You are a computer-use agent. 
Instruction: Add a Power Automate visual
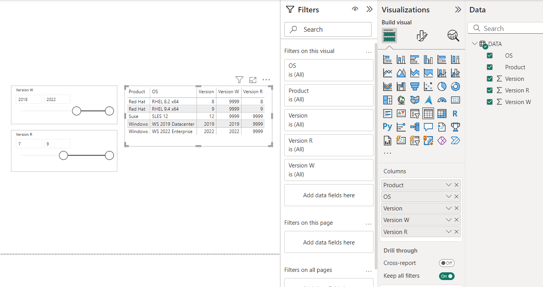click(455, 140)
